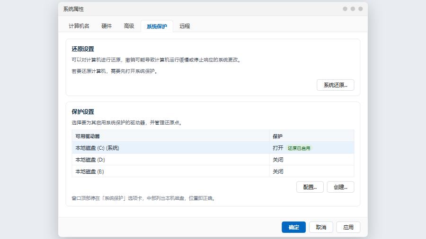Go to the 远程 tab
Image resolution: width=426 pixels, height=239 pixels.
pos(185,26)
